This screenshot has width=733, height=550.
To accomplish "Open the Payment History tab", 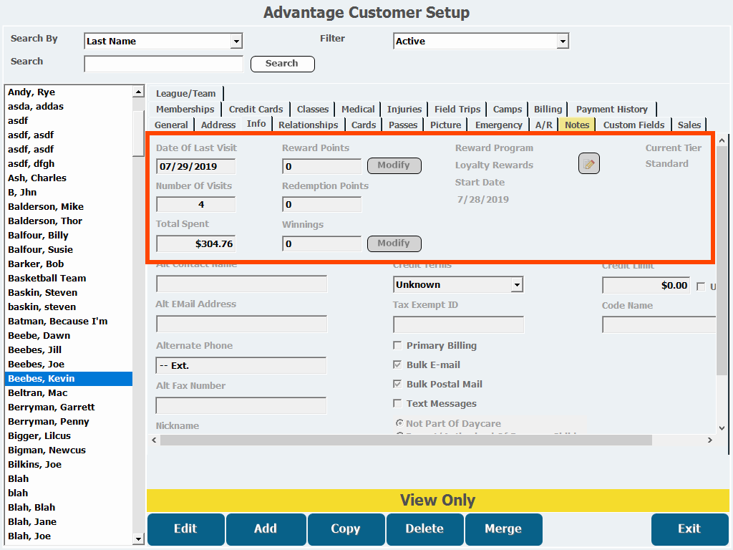I will click(611, 109).
